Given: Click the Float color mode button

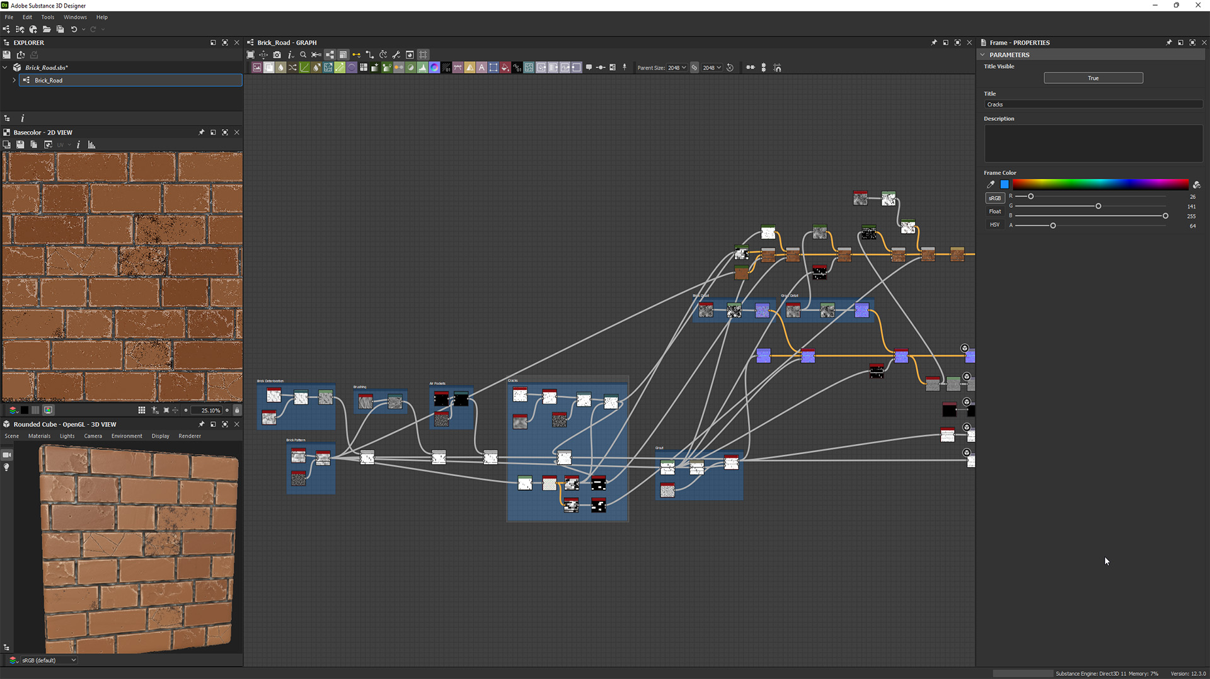Looking at the screenshot, I should tap(994, 212).
